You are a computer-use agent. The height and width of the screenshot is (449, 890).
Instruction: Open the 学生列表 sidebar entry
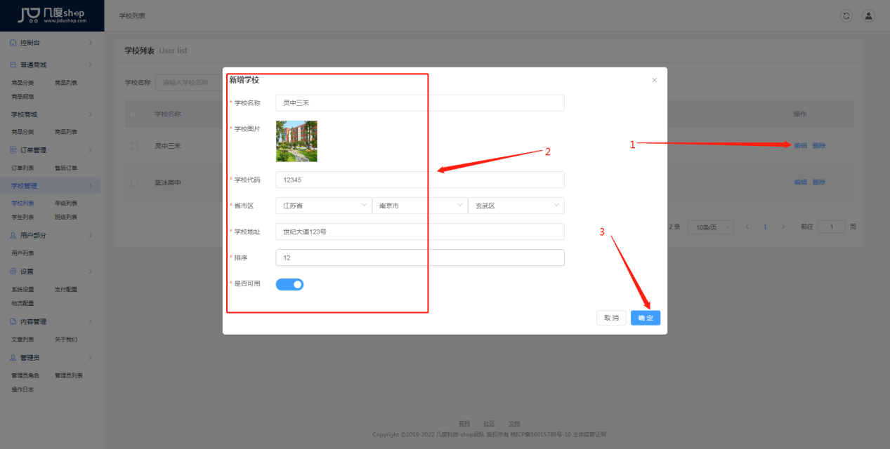(x=23, y=215)
